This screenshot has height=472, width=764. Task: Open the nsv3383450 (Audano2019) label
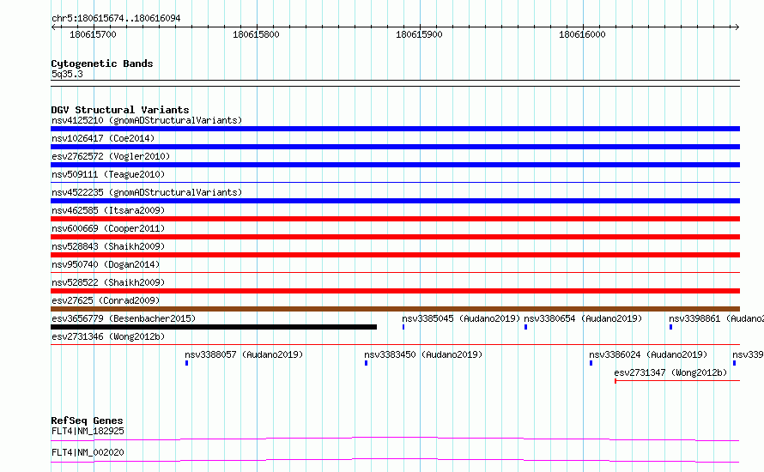[423, 354]
